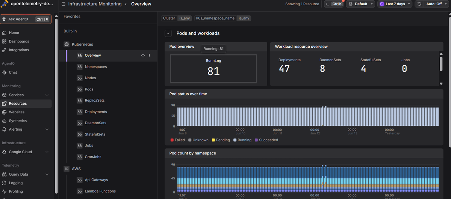Image resolution: width=451 pixels, height=199 pixels.
Task: Click the Pod count by namespace title
Action: pyautogui.click(x=192, y=153)
